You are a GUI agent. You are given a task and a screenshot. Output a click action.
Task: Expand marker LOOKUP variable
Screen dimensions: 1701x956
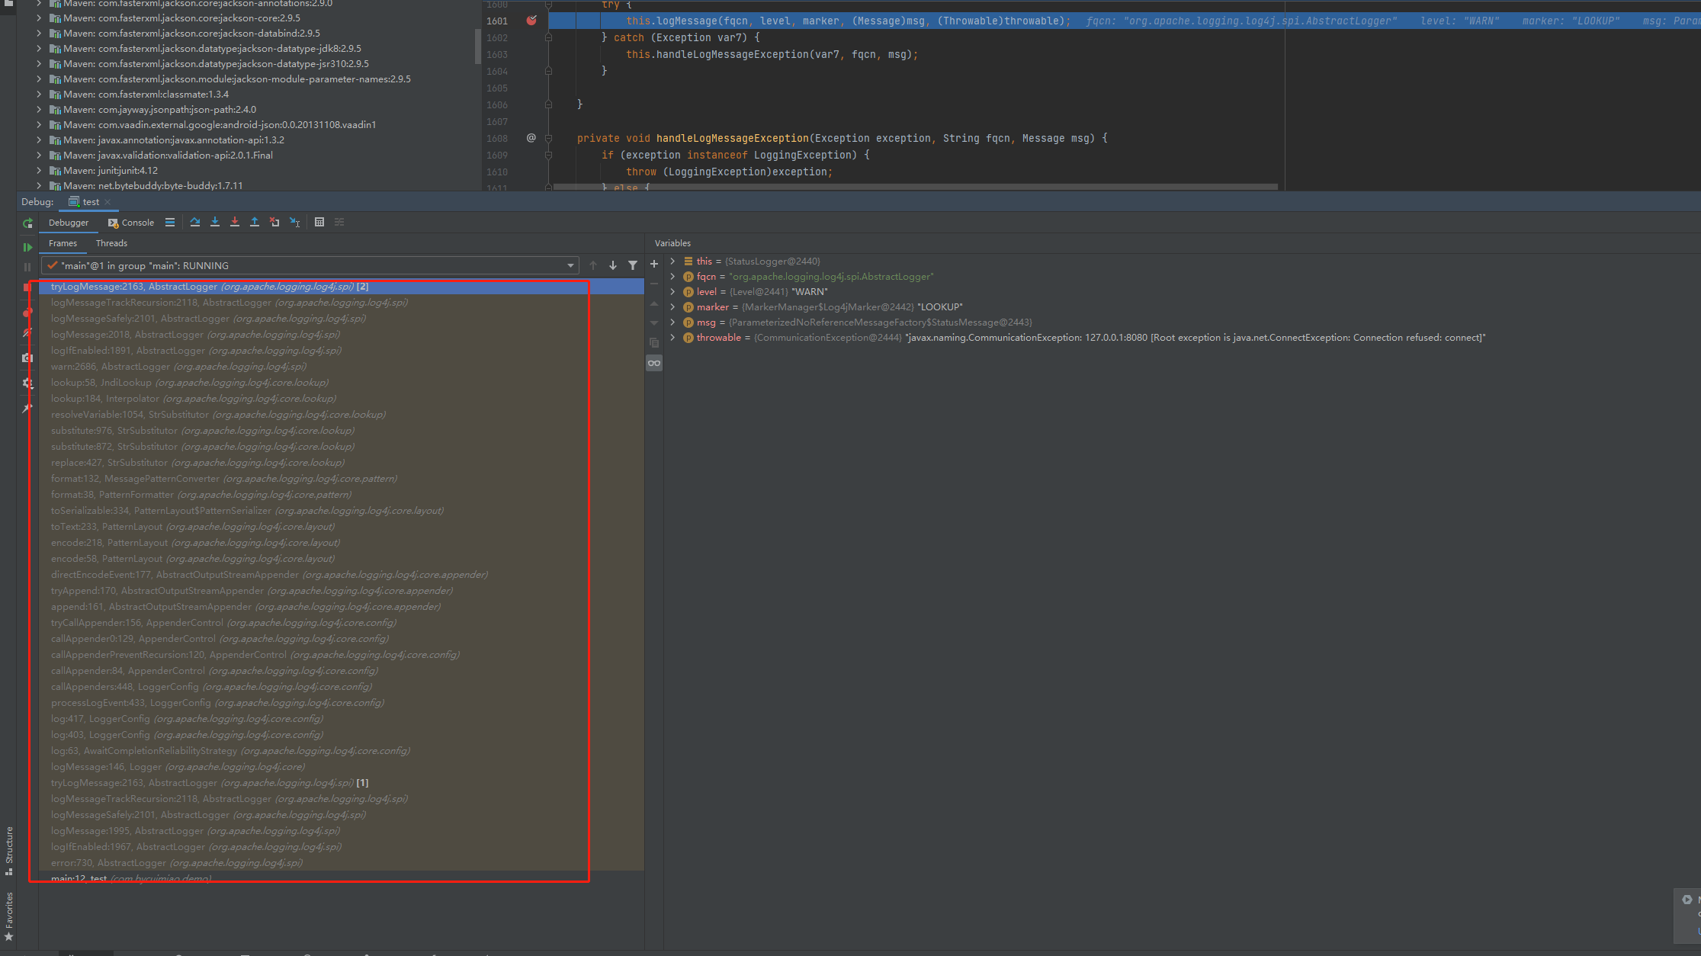672,307
